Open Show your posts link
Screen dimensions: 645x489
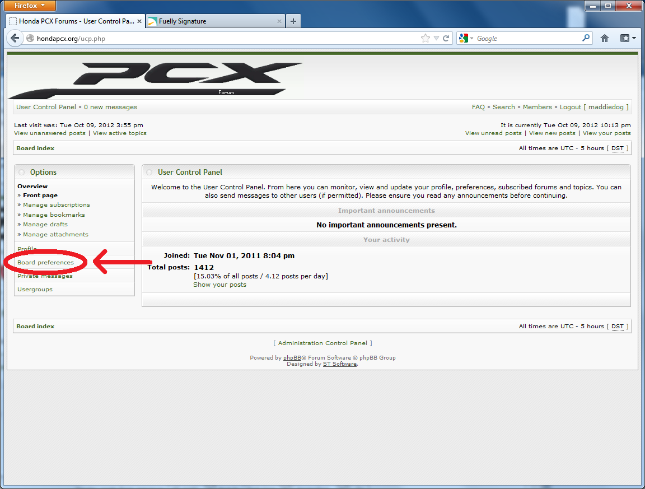pyautogui.click(x=219, y=285)
